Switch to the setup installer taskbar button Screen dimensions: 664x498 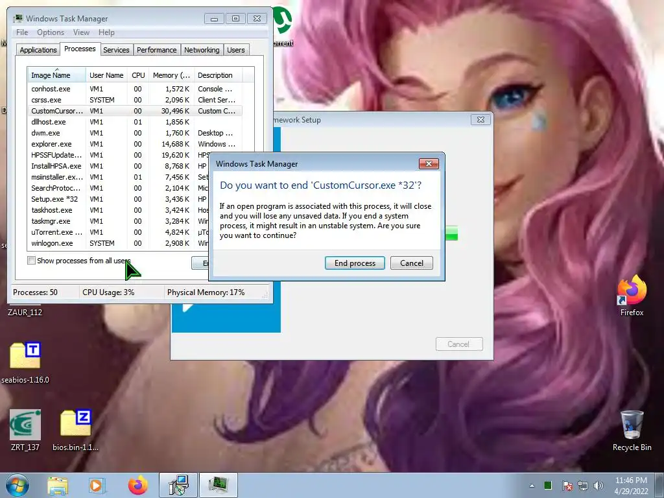[178, 485]
